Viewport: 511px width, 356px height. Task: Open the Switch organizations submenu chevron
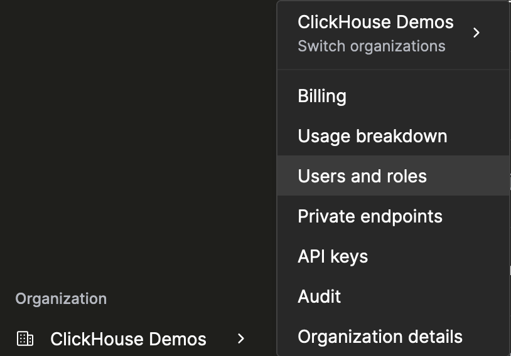(x=476, y=33)
